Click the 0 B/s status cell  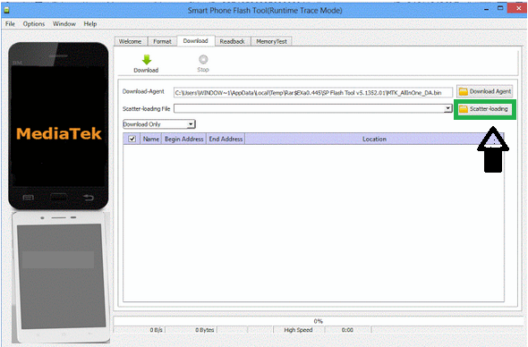click(x=140, y=330)
